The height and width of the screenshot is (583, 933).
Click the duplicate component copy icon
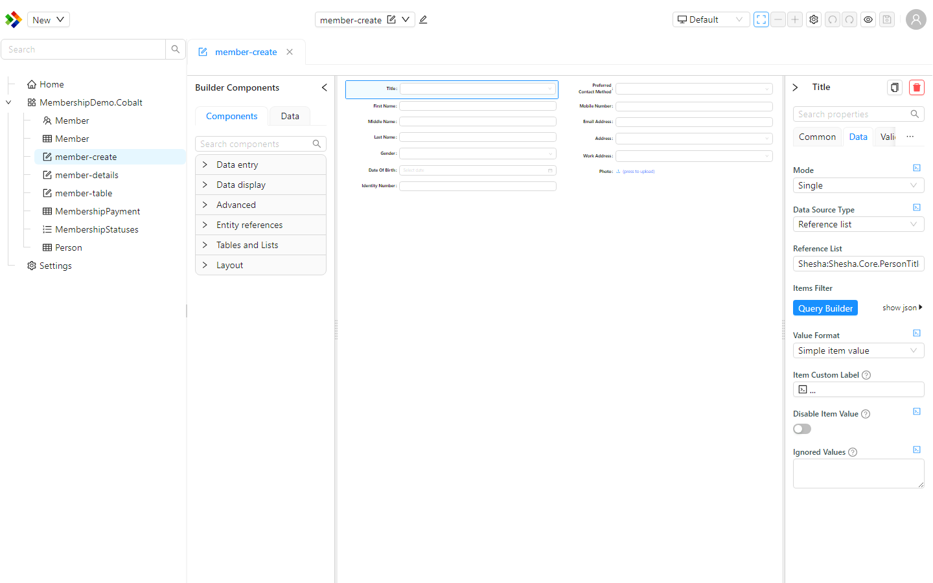(x=894, y=87)
